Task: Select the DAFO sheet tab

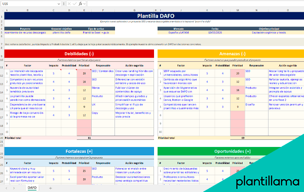Action: click(32, 188)
